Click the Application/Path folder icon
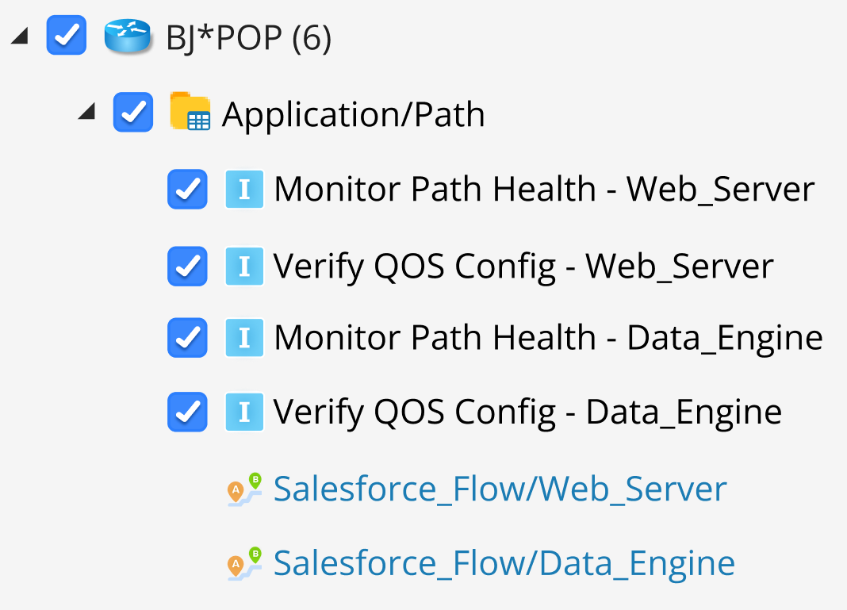 click(190, 113)
